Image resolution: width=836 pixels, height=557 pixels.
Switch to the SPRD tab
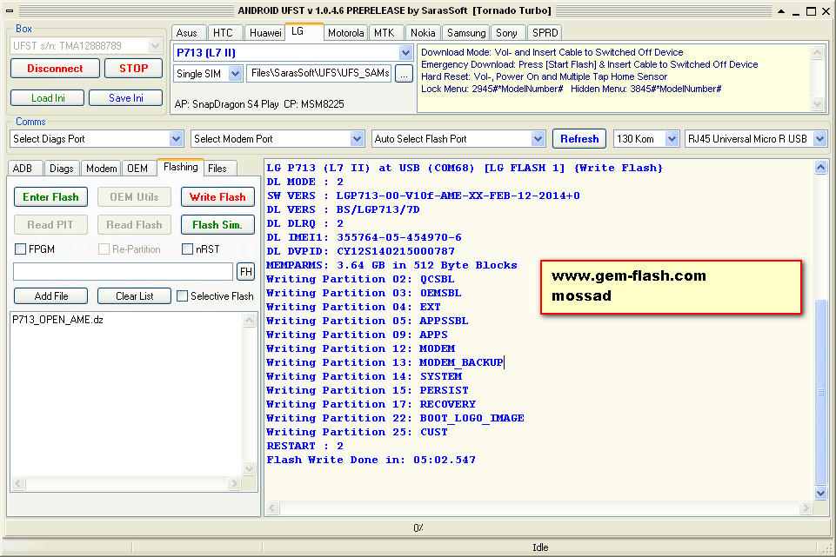[x=545, y=33]
